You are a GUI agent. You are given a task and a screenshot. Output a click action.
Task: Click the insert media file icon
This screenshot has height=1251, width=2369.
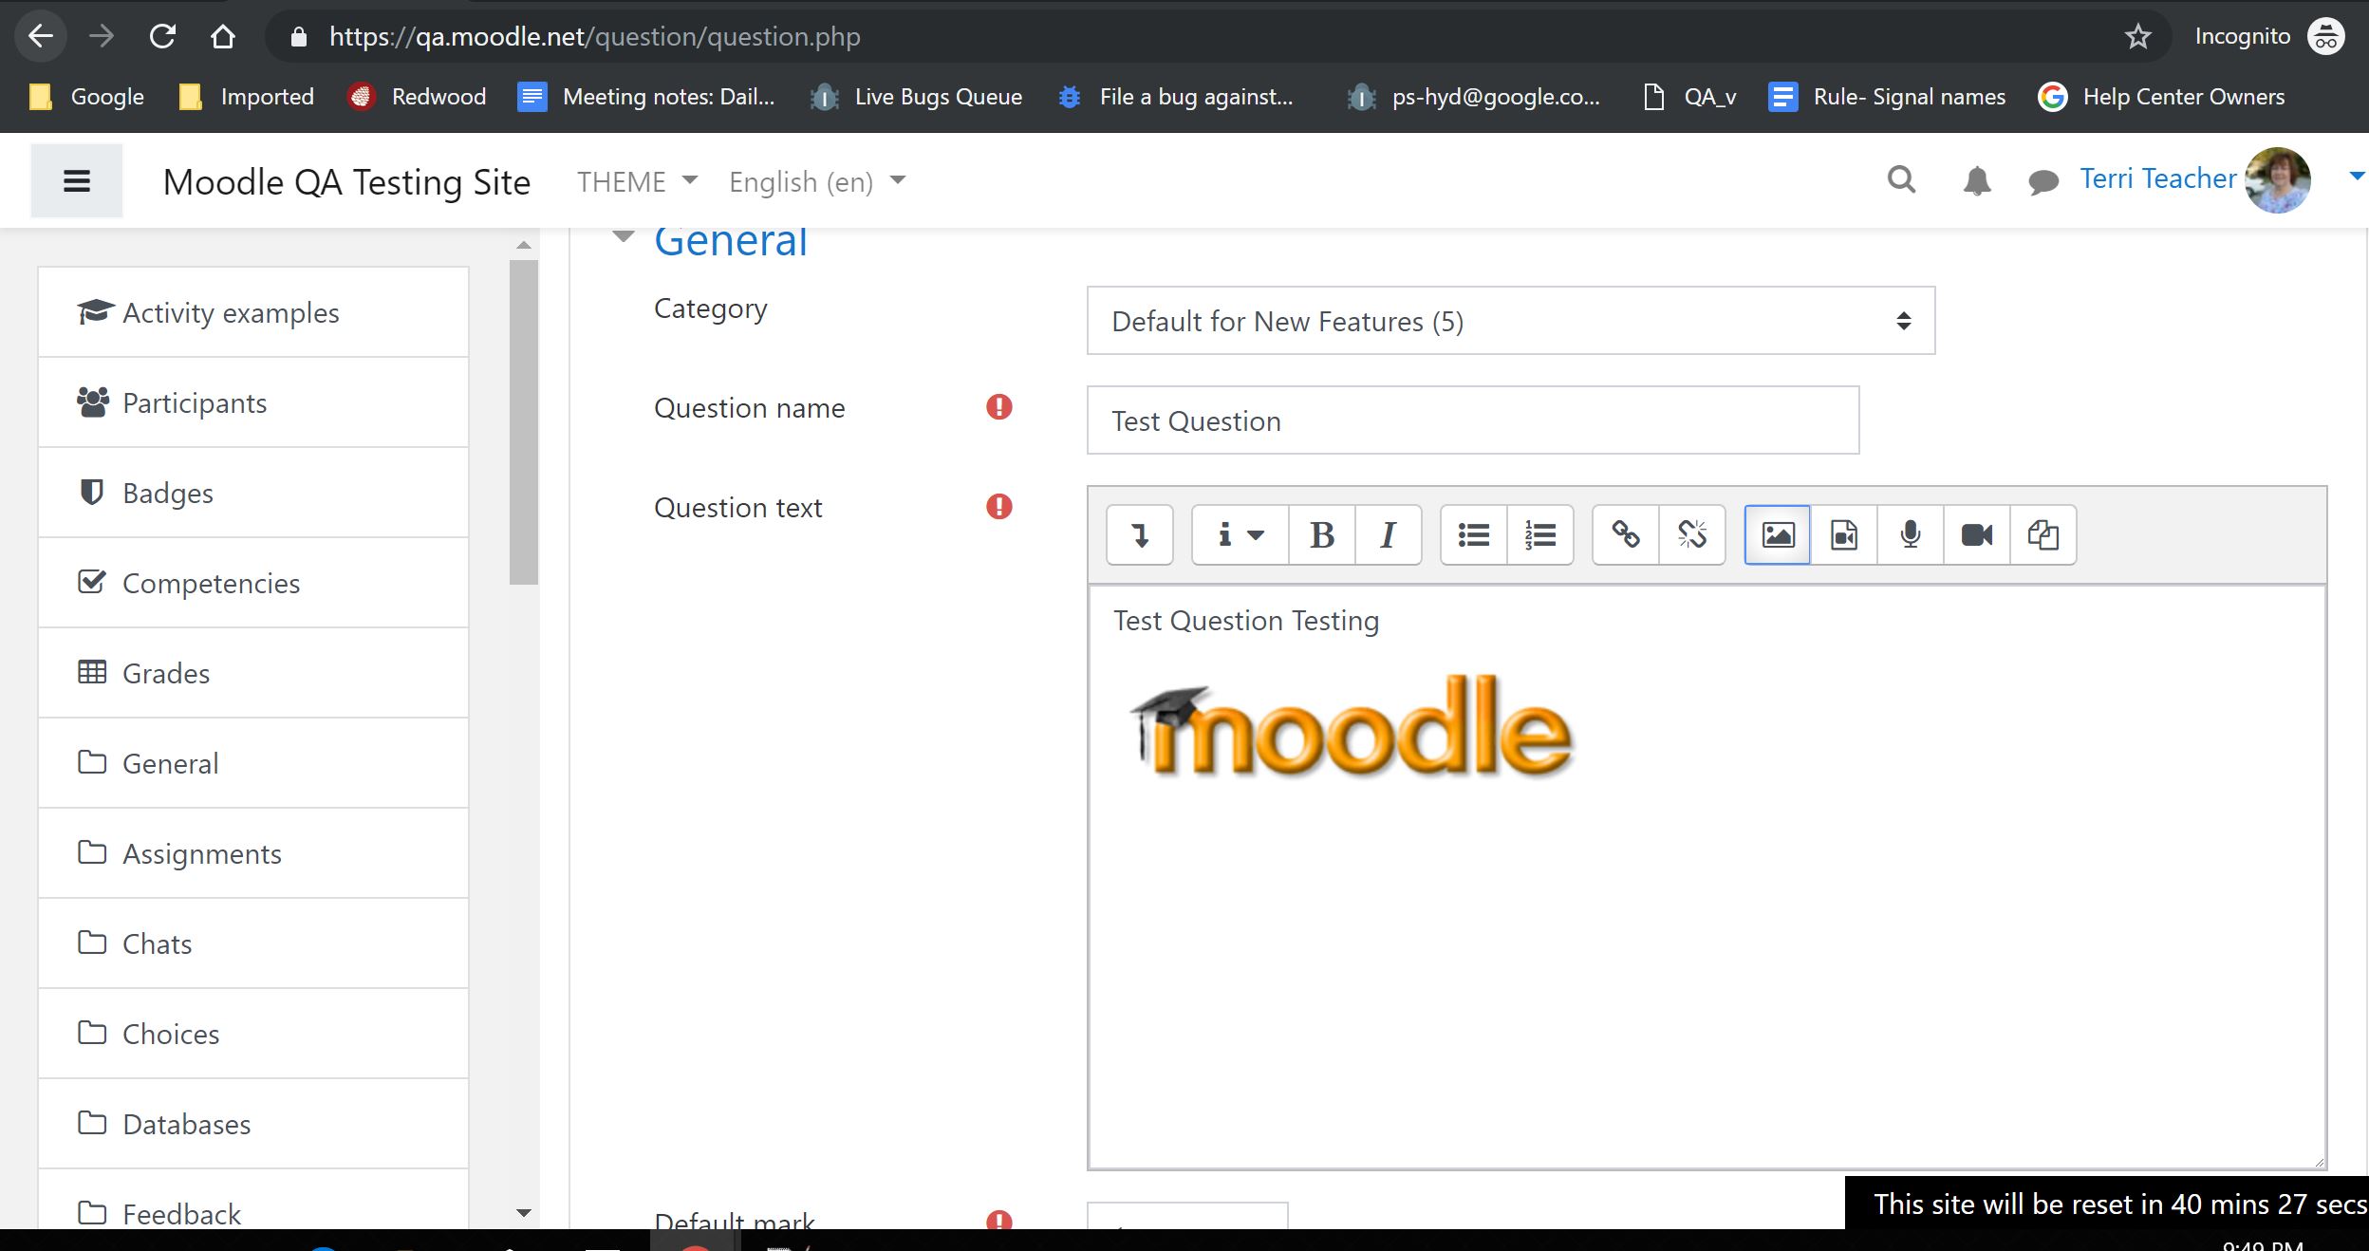pyautogui.click(x=1844, y=535)
